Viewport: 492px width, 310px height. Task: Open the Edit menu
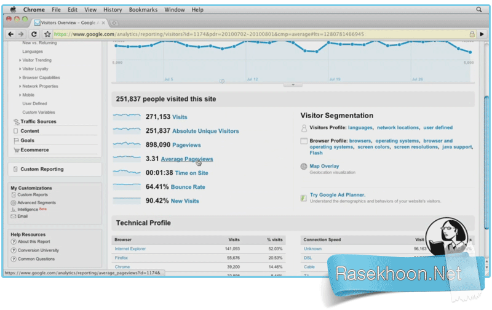pyautogui.click(x=73, y=10)
